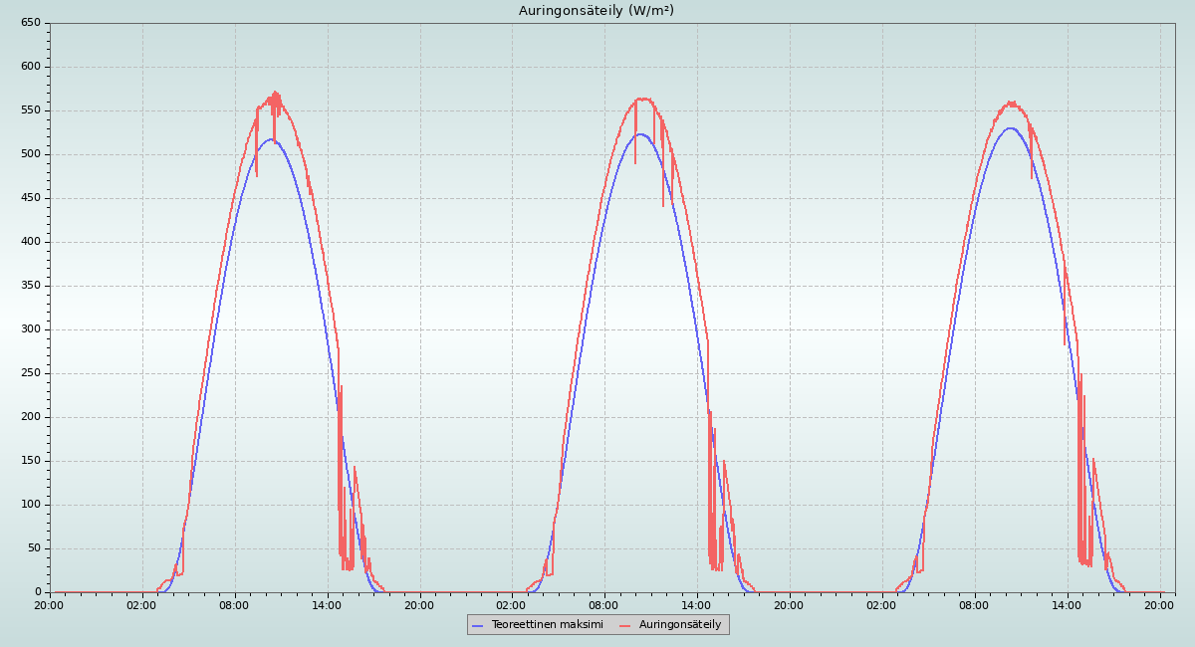Click the last 14:00 time label
The image size is (1195, 647).
click(1067, 604)
